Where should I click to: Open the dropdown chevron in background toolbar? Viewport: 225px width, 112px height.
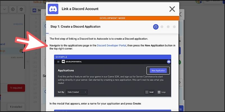click(4, 10)
